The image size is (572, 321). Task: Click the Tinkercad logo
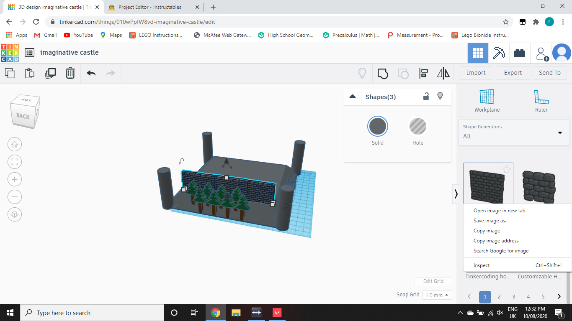(10, 53)
